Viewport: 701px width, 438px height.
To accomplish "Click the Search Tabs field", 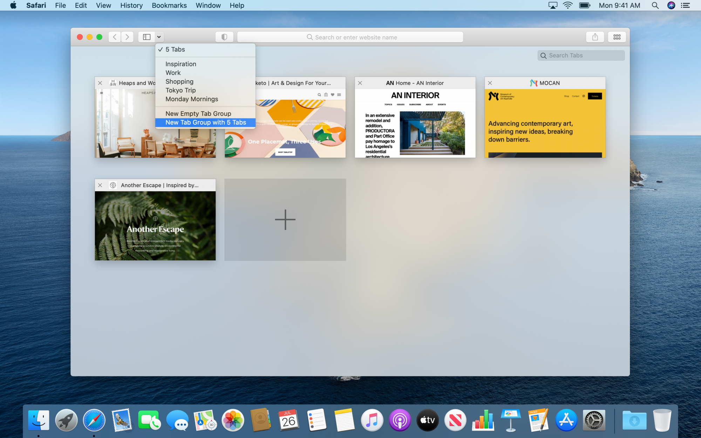I will click(x=581, y=55).
